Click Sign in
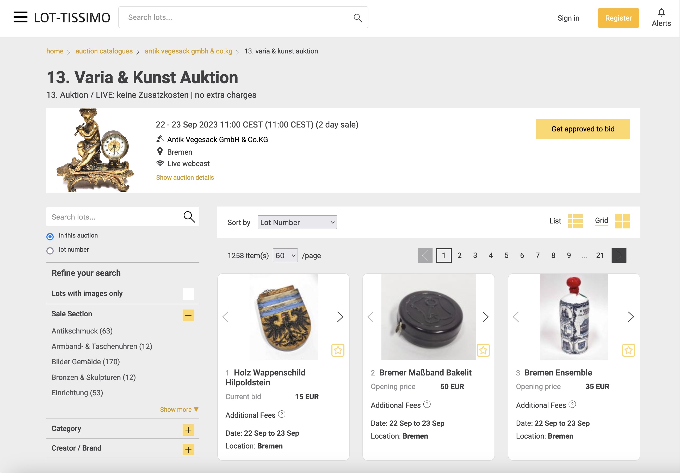This screenshot has height=473, width=680. (x=568, y=18)
